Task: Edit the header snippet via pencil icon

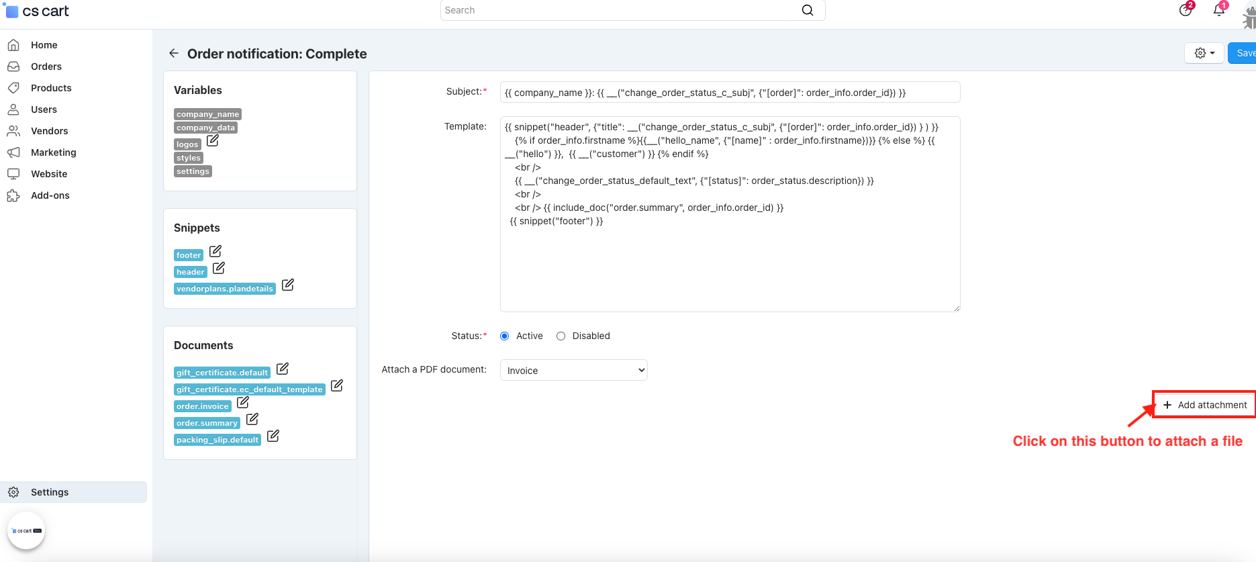Action: [x=219, y=268]
